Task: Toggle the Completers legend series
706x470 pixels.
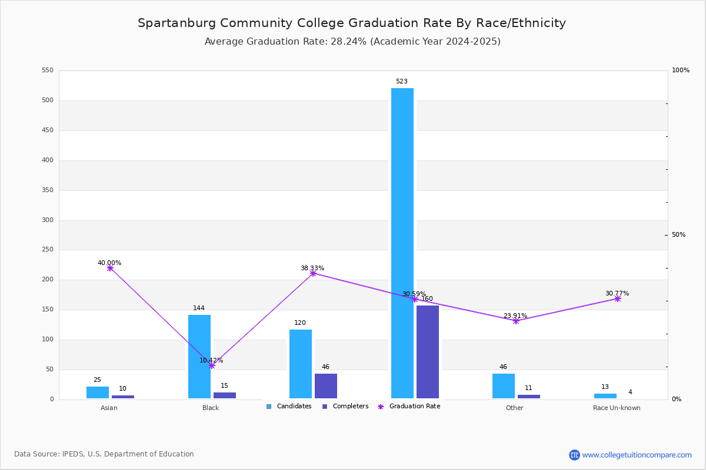Action: (345, 407)
